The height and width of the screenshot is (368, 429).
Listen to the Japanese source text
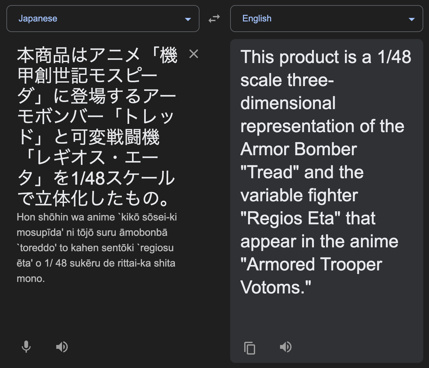click(x=62, y=347)
